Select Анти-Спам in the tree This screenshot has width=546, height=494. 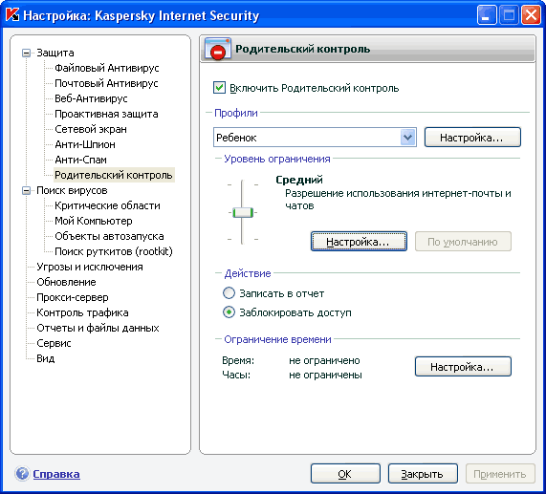(x=80, y=160)
